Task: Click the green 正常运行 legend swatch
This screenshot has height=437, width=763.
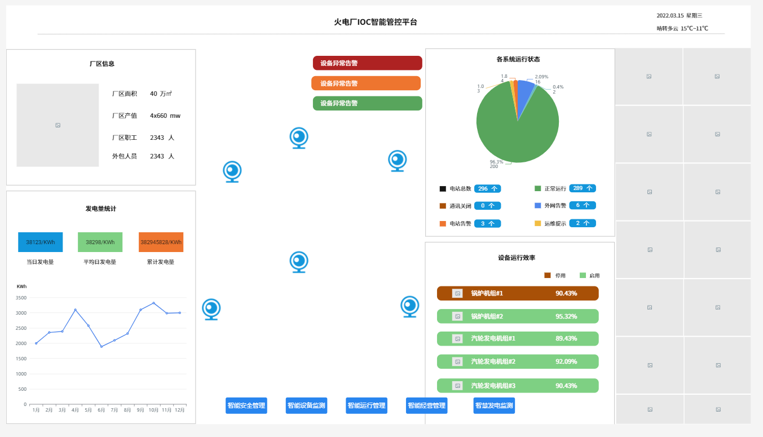Action: 538,189
